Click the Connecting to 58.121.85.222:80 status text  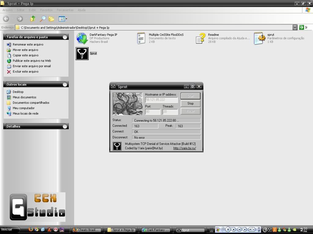(156, 120)
